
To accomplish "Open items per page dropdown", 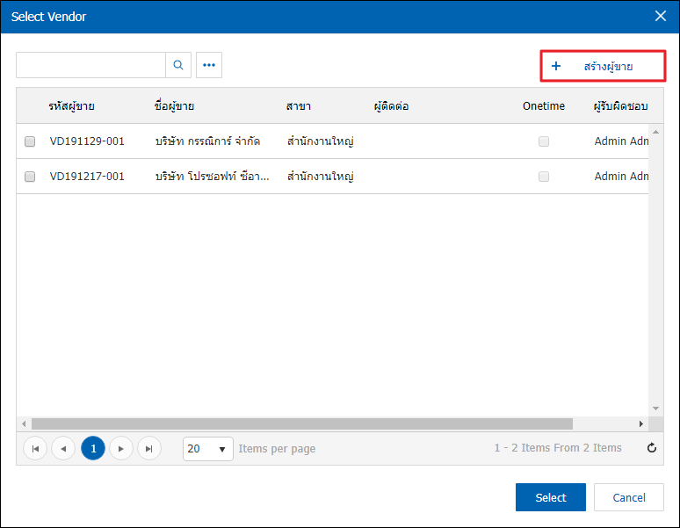I will [x=207, y=449].
